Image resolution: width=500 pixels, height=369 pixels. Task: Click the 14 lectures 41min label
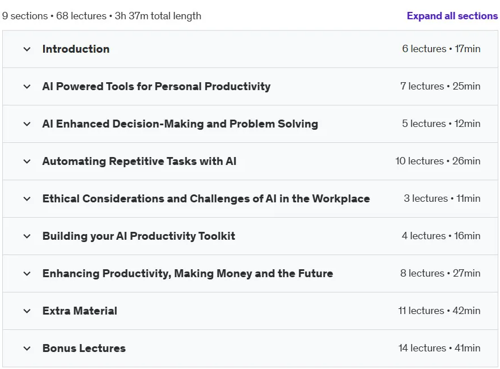click(x=439, y=348)
